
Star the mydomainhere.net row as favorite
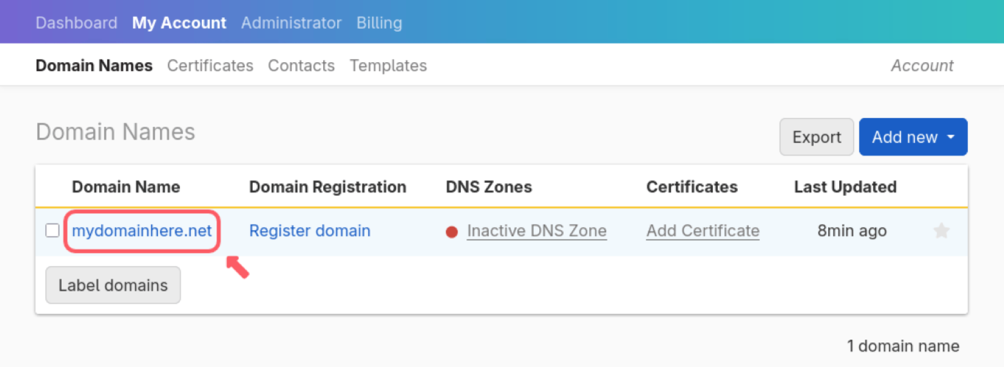[941, 231]
